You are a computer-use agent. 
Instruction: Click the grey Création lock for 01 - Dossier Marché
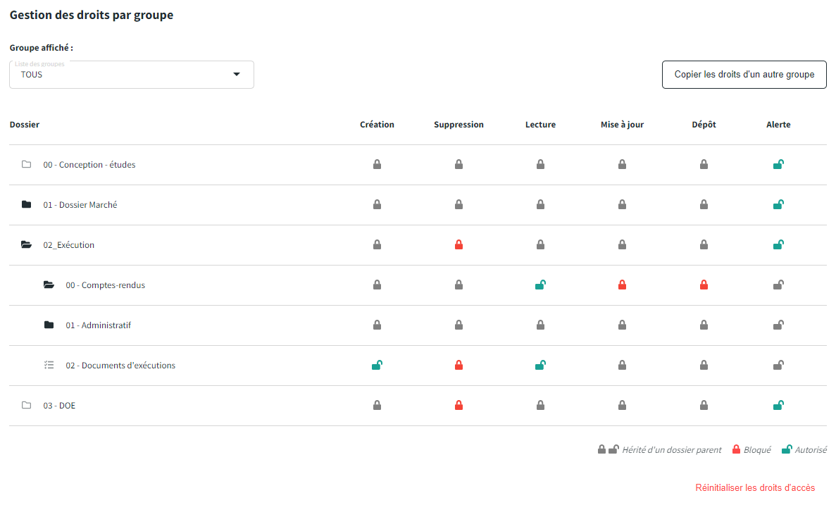pos(377,205)
